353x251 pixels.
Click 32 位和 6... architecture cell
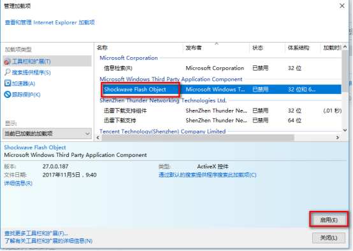(x=301, y=90)
